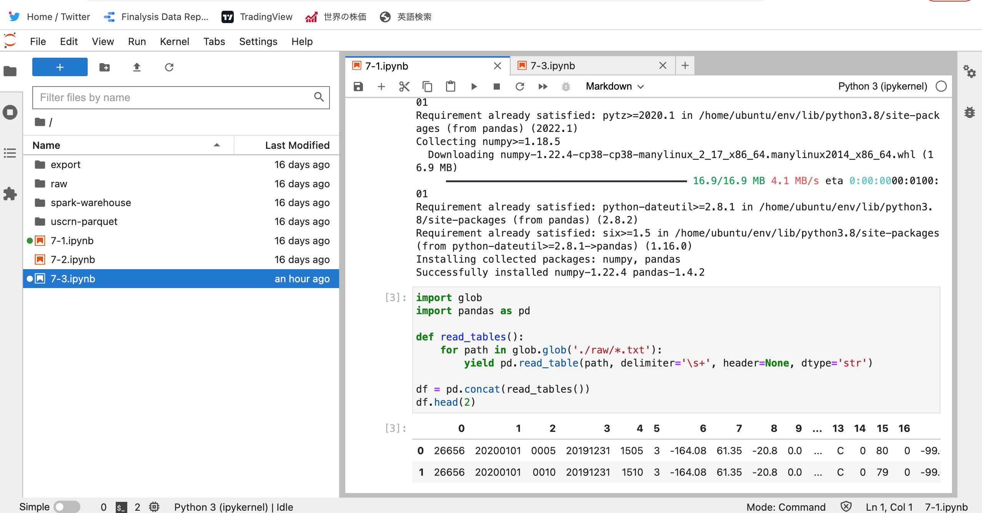The width and height of the screenshot is (982, 513).
Task: Open the View menu
Action: pos(103,41)
